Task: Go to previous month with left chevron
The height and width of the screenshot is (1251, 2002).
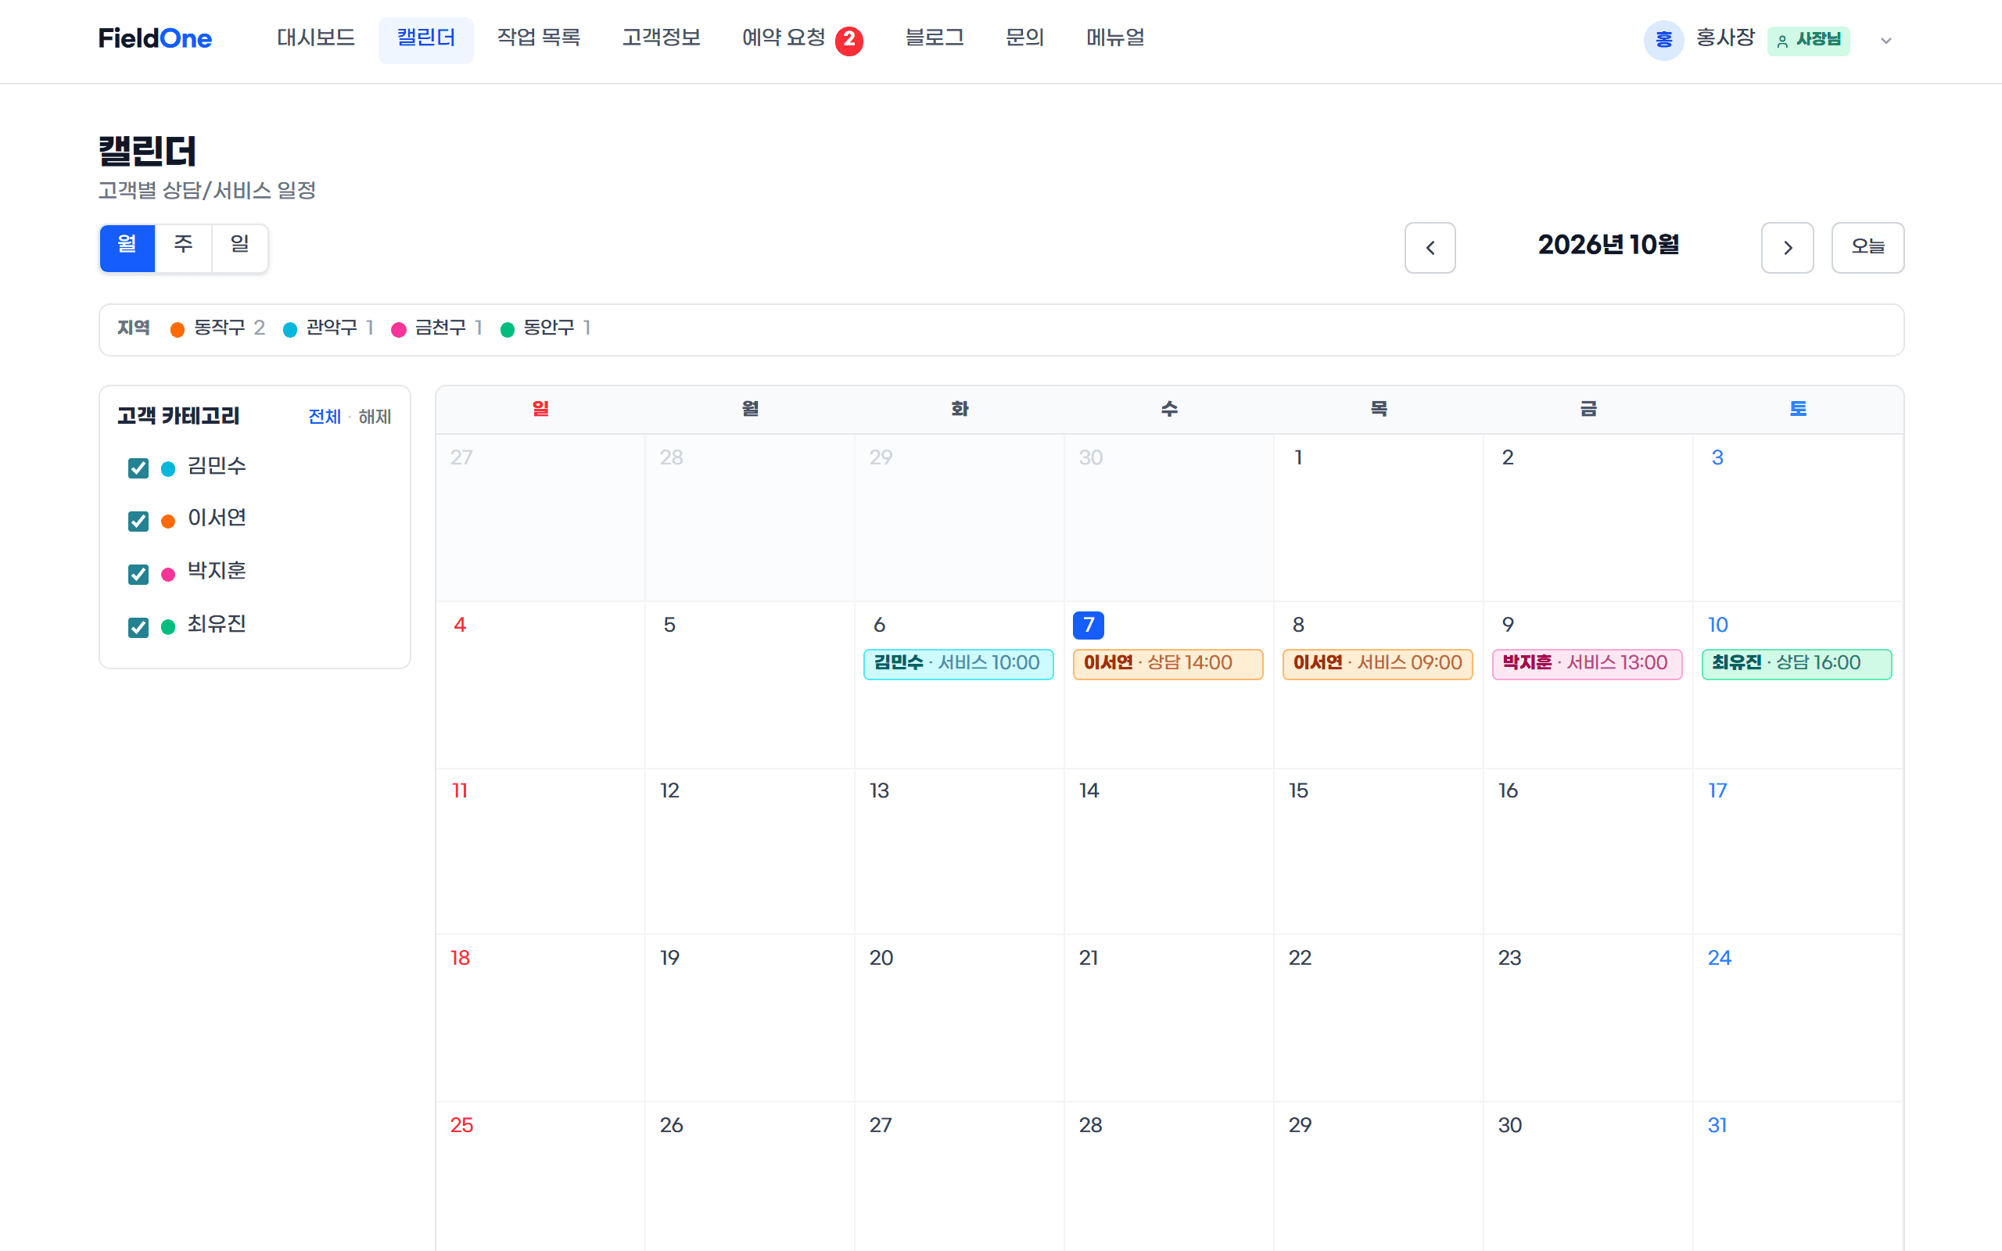Action: tap(1430, 247)
